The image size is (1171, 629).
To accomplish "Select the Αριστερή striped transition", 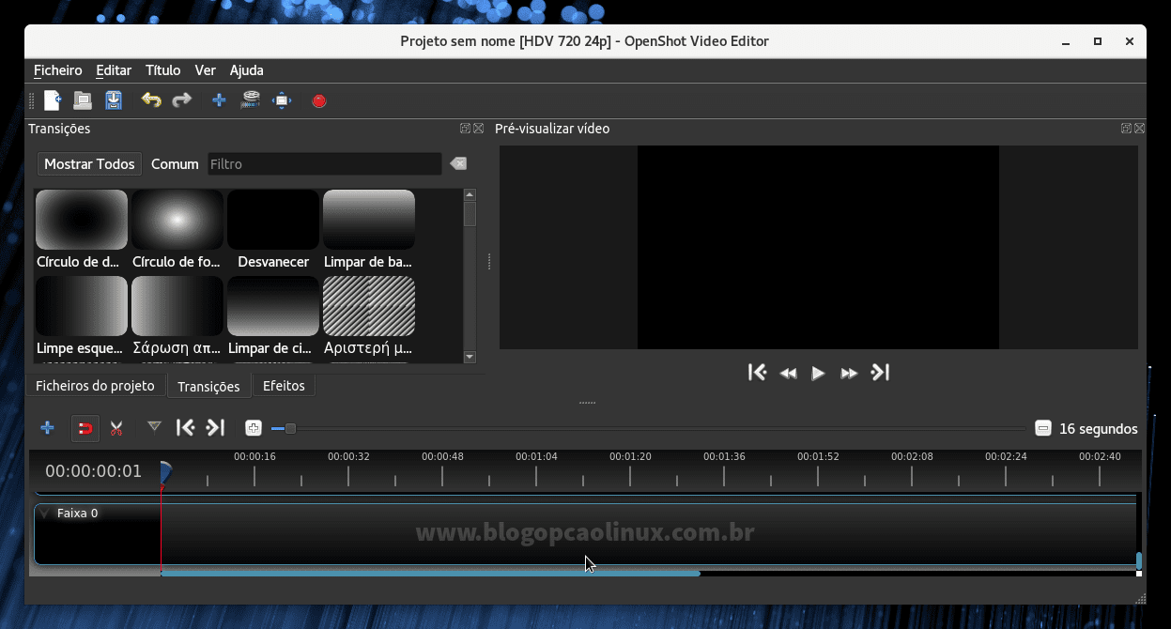I will pyautogui.click(x=369, y=306).
